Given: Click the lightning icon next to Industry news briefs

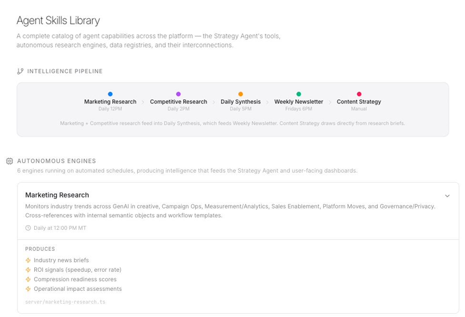Looking at the screenshot, I should click(28, 260).
